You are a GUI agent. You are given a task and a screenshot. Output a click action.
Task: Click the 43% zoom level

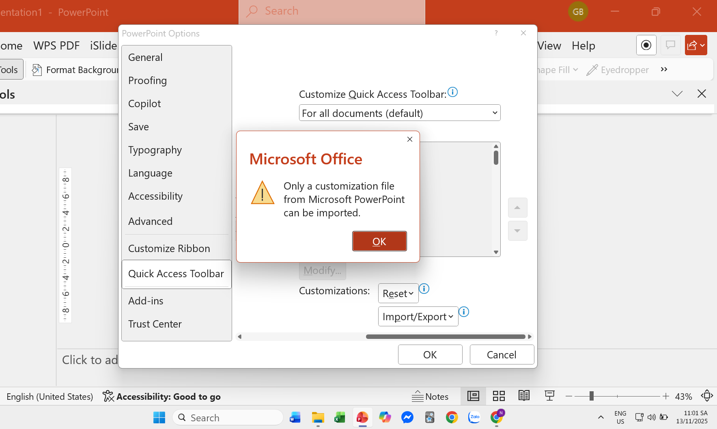coord(684,397)
